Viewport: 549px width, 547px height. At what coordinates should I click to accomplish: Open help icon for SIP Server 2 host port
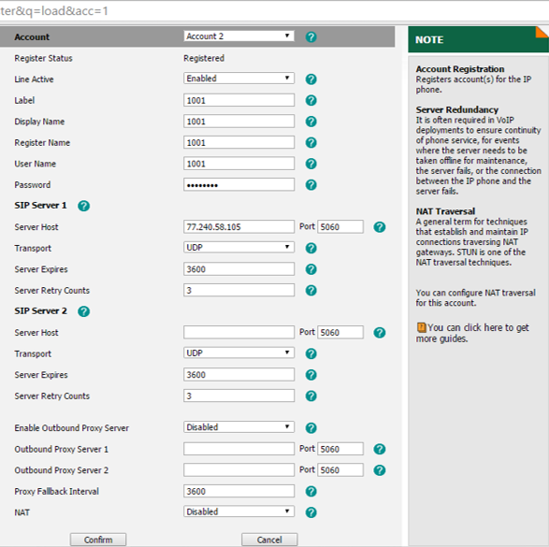(380, 333)
